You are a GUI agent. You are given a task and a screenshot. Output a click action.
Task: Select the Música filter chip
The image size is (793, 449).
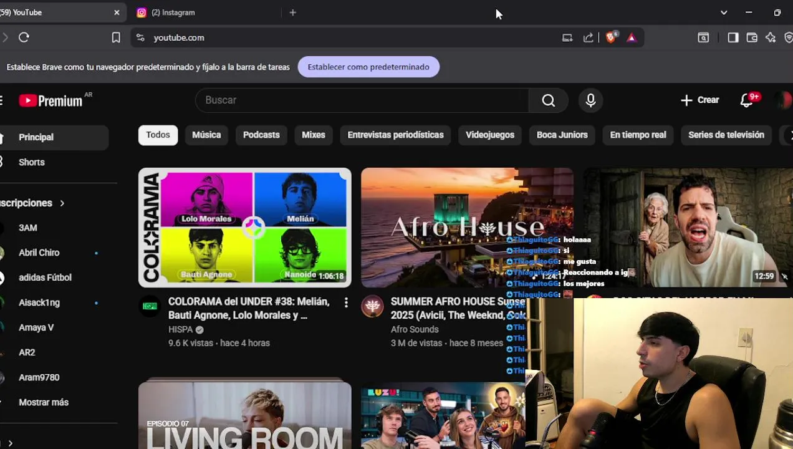[206, 135]
